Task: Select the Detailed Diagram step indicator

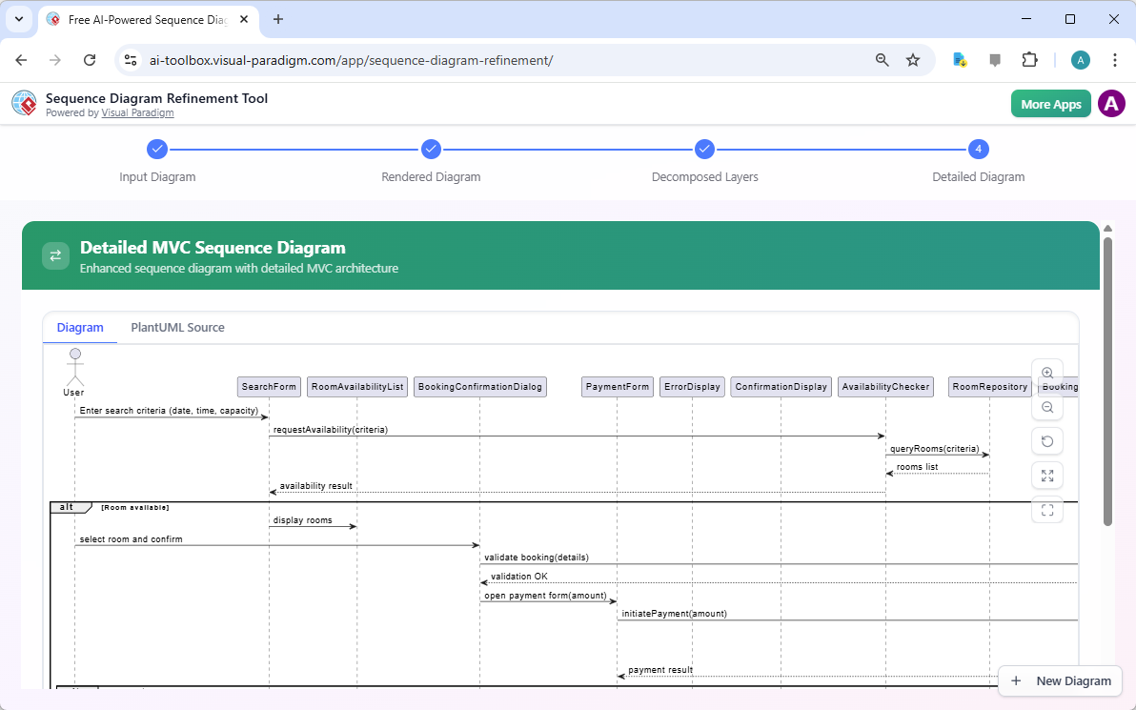Action: pyautogui.click(x=978, y=149)
